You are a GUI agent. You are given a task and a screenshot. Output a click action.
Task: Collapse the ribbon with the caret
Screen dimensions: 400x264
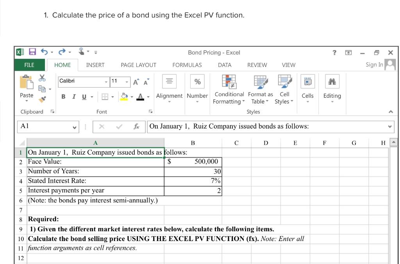coord(391,112)
